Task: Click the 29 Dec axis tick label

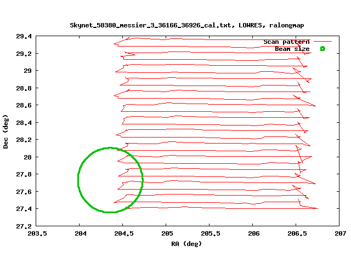Action: pos(28,71)
